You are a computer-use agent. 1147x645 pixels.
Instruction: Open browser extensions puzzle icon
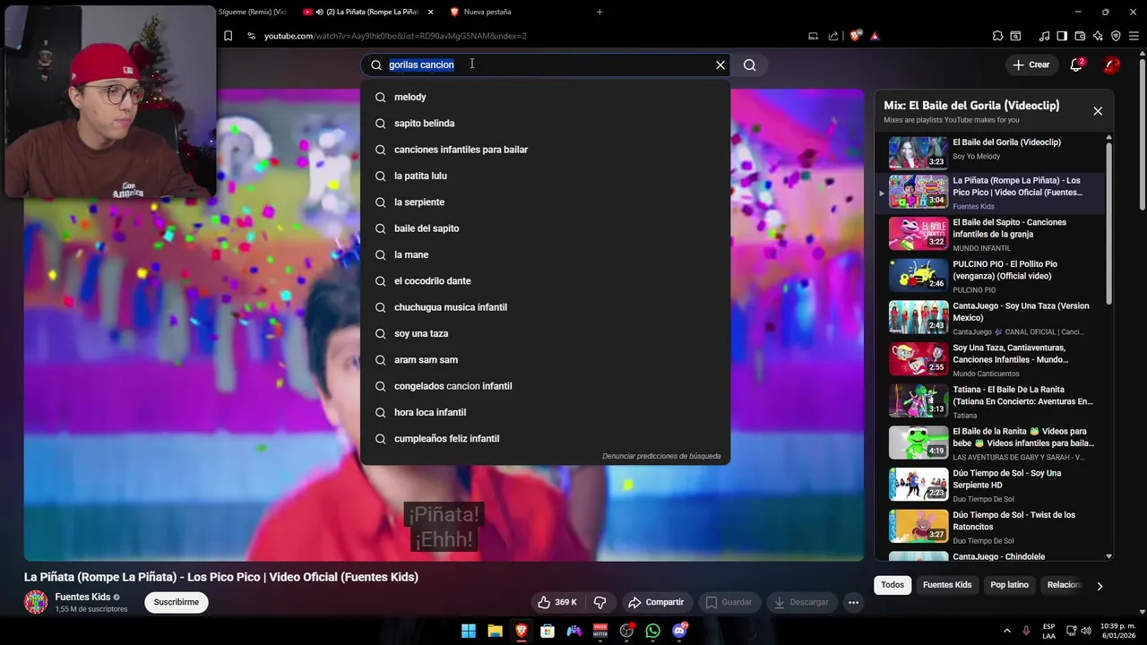click(x=997, y=36)
